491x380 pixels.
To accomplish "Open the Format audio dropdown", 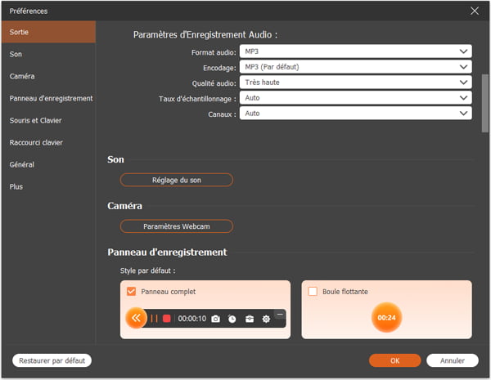I will tap(355, 51).
